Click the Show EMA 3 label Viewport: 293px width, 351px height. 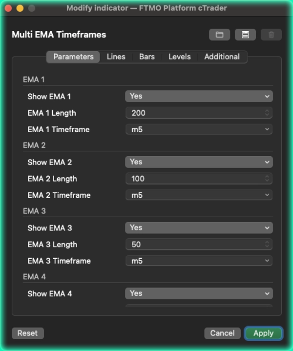point(50,228)
